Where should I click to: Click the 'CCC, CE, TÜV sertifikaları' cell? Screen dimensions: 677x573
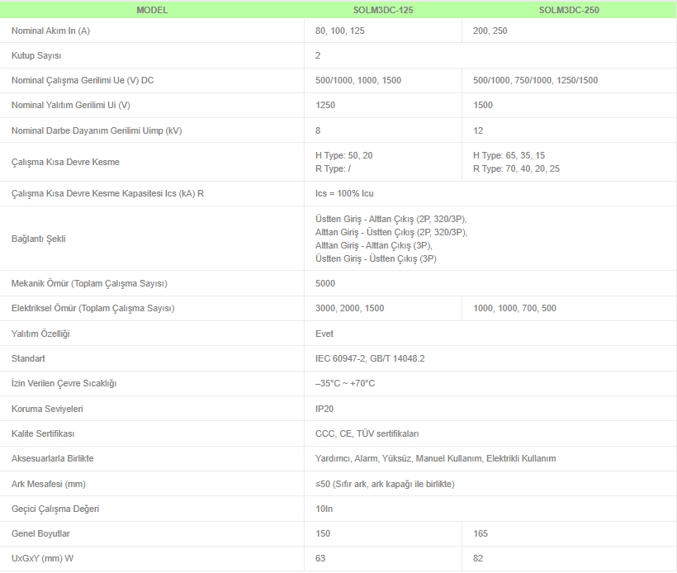tap(367, 433)
